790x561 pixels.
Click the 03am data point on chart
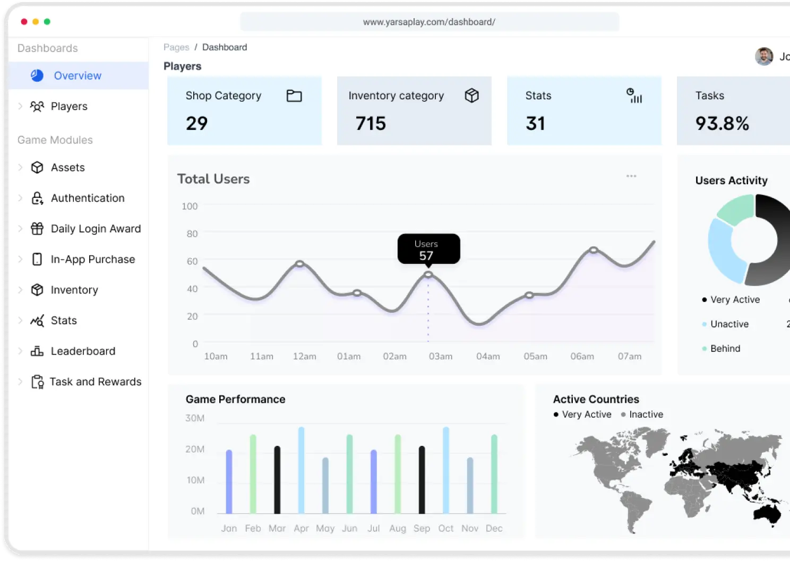coord(428,275)
